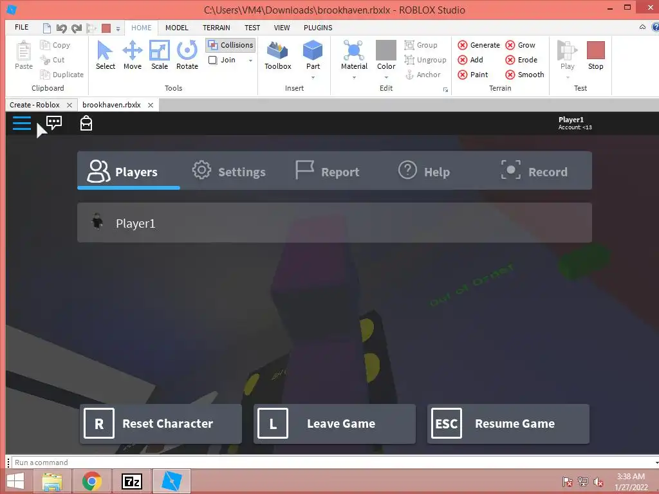Screen dimensions: 659x494
Task: Select the Player1 row in players list
Action: click(x=335, y=223)
